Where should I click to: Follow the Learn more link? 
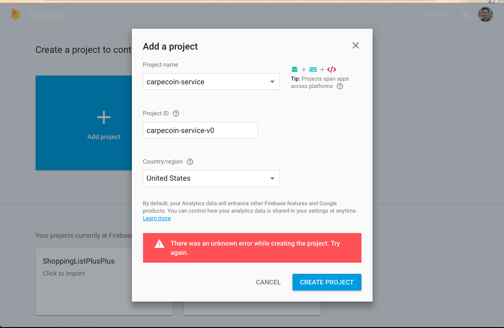[x=156, y=218]
